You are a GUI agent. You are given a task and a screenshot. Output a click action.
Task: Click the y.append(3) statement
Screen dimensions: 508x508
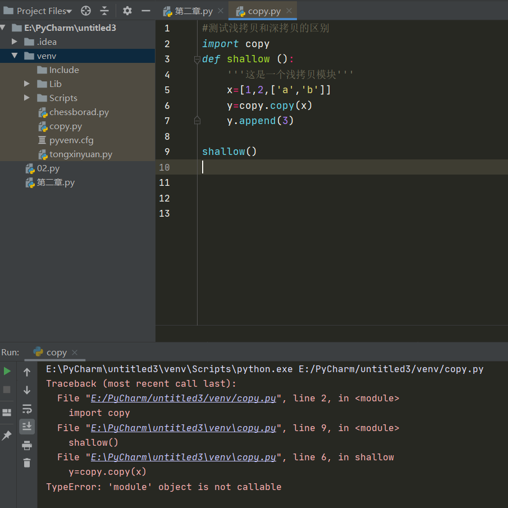coord(260,121)
